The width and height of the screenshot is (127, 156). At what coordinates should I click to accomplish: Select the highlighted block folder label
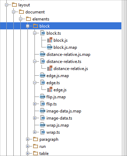(45, 26)
